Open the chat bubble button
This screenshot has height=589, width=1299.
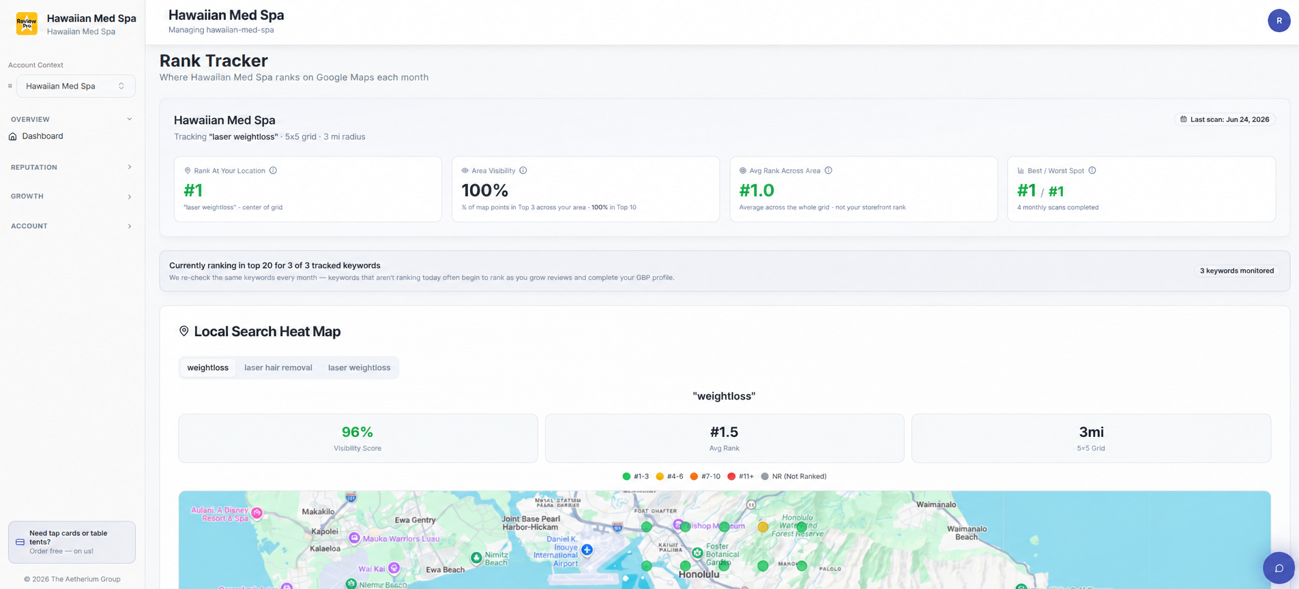1279,568
